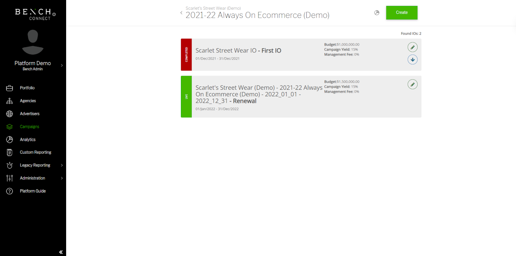516x256 pixels.
Task: Click the Platform Guide question mark icon
Action: (10, 191)
